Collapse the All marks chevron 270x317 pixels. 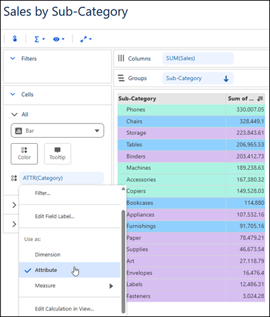pyautogui.click(x=14, y=114)
